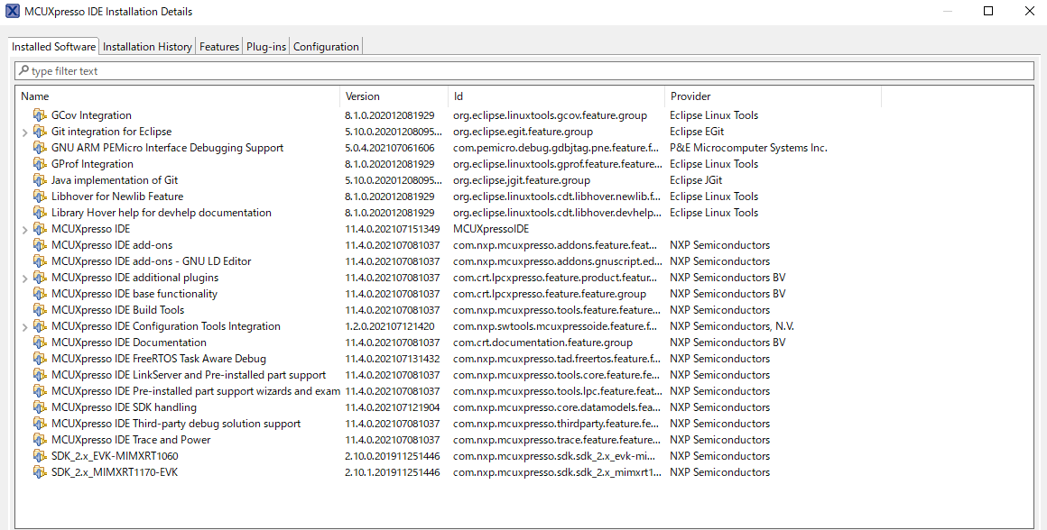Click the plugin icon next to GProf Integration

point(41,163)
